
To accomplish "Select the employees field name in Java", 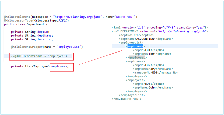I will 59,66.
